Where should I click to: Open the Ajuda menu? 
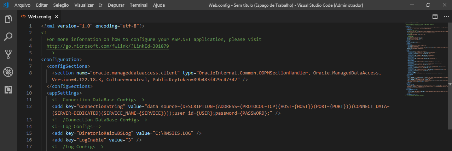159,5
